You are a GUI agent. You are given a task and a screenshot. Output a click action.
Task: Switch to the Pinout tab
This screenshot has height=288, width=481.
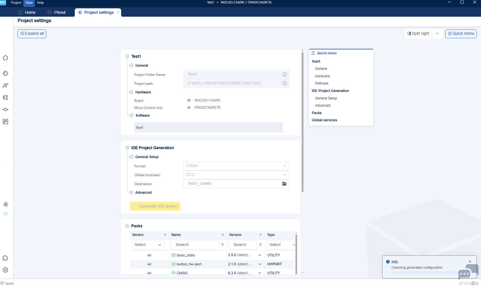57,12
